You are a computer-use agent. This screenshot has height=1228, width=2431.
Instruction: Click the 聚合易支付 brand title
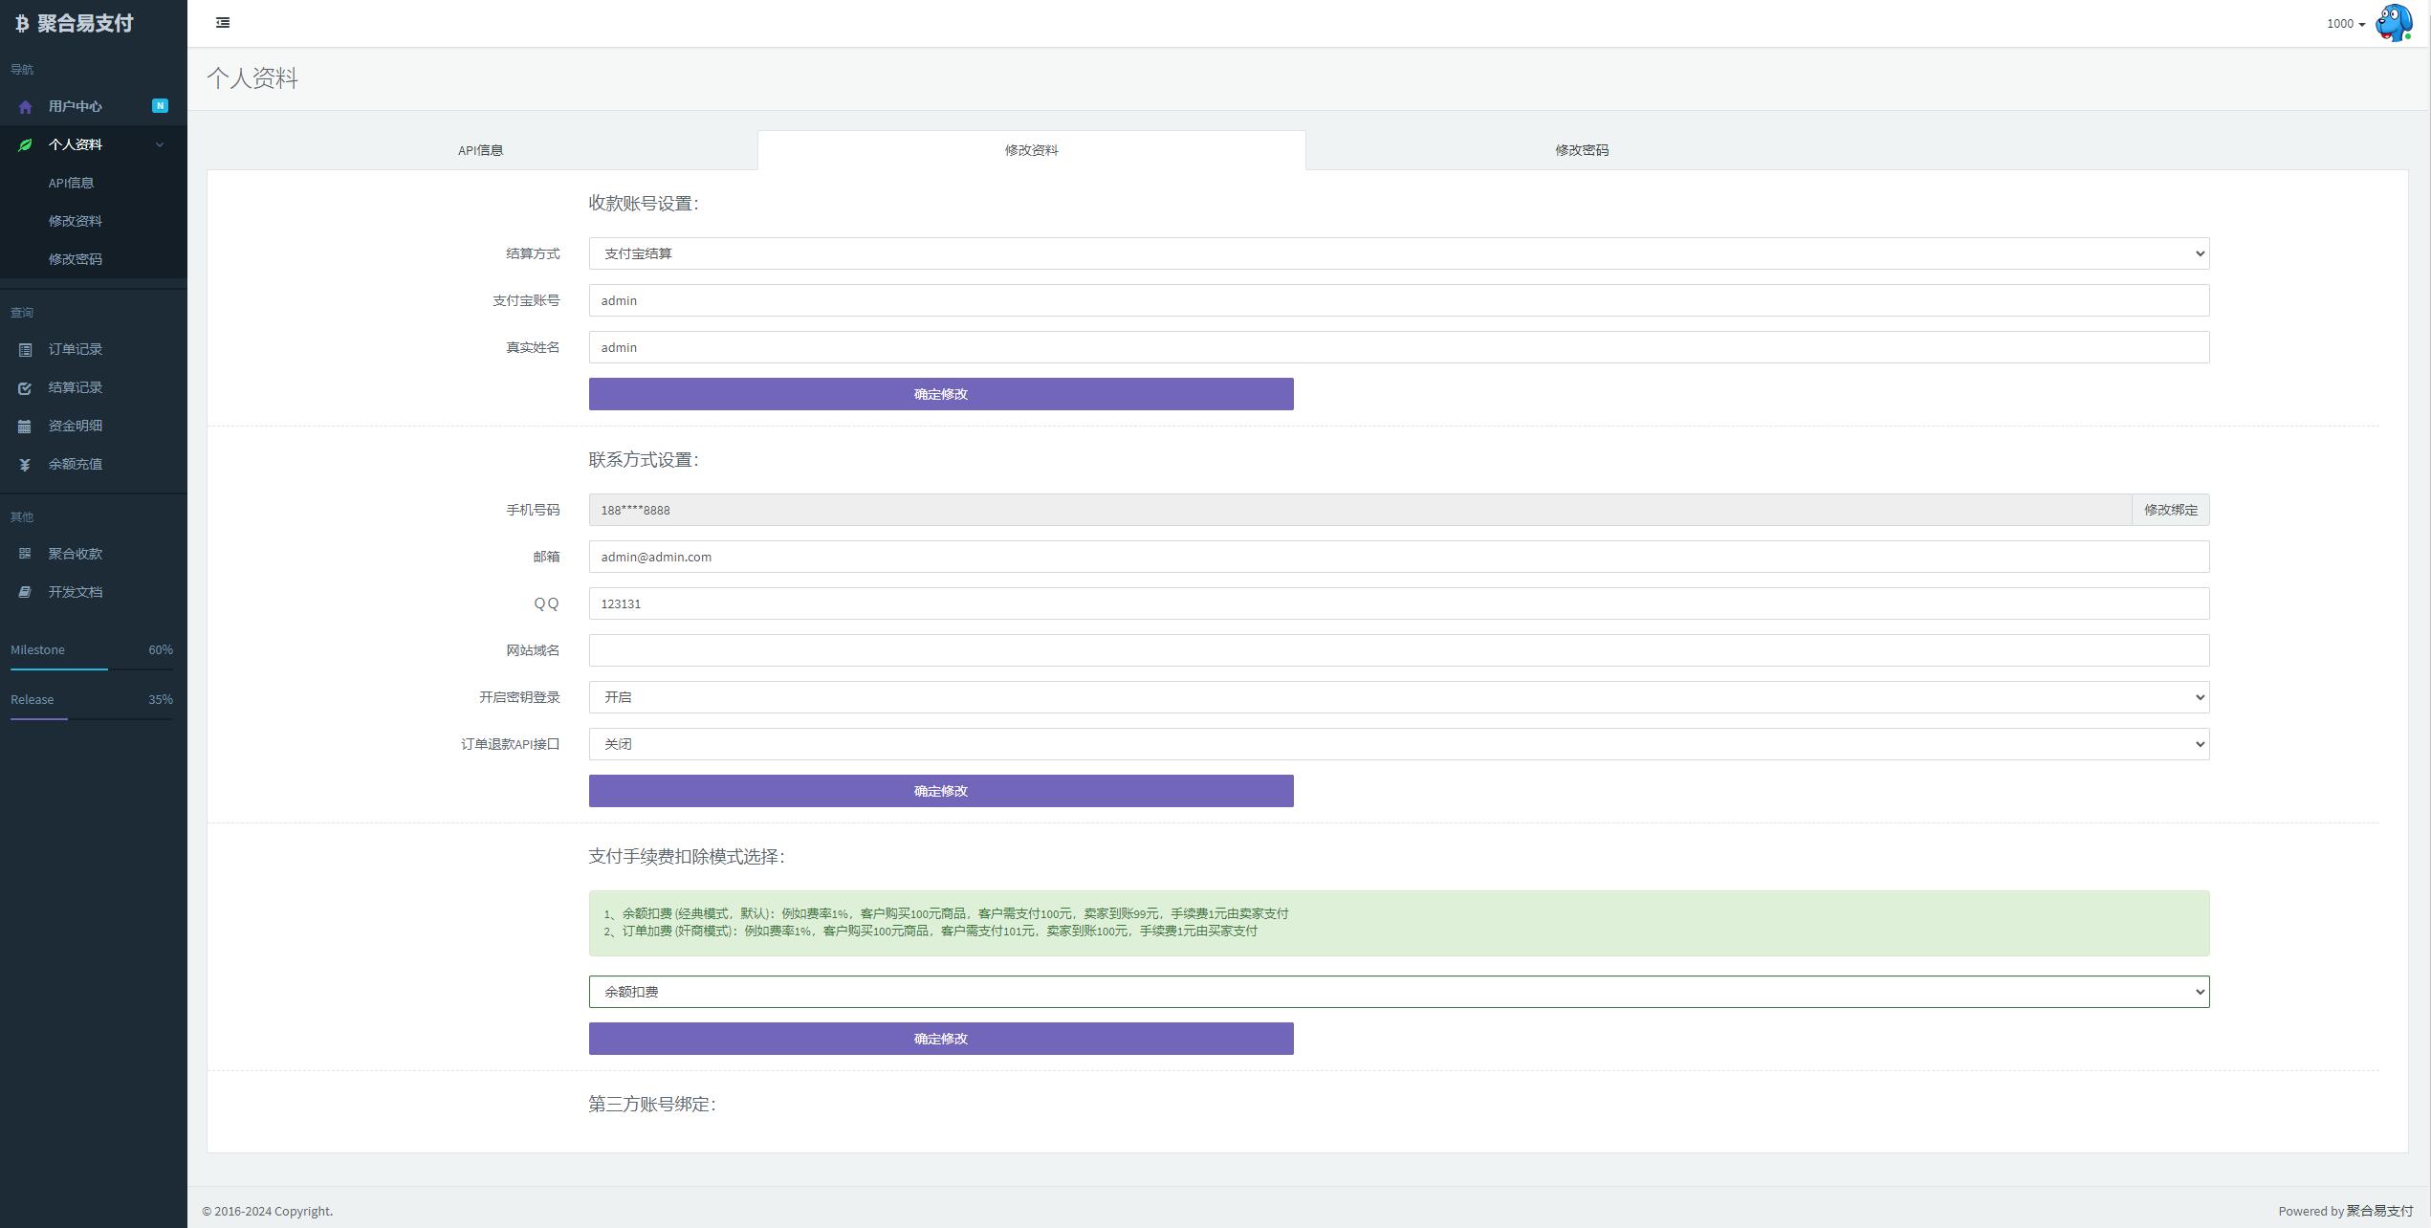pyautogui.click(x=85, y=24)
